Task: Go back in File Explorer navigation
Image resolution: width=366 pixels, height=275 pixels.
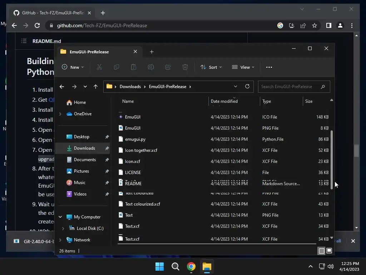Action: [x=62, y=87]
